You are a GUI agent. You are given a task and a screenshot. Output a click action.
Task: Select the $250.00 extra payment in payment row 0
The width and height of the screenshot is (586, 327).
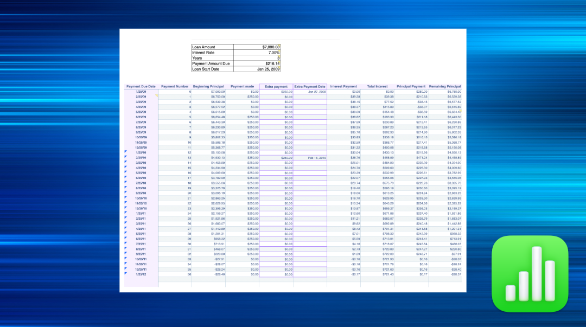tap(277, 92)
